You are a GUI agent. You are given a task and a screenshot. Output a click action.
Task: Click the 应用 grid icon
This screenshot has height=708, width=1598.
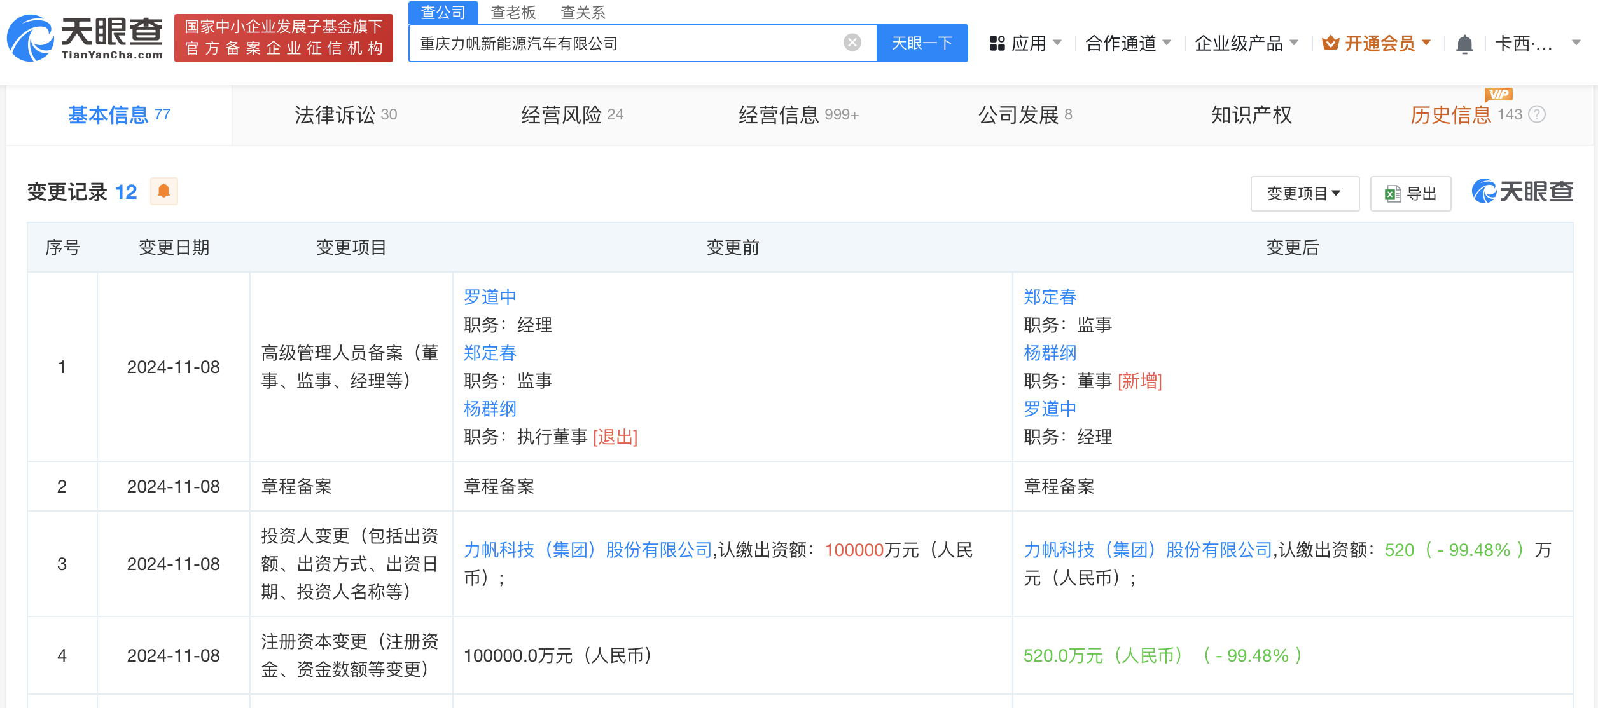coord(997,43)
